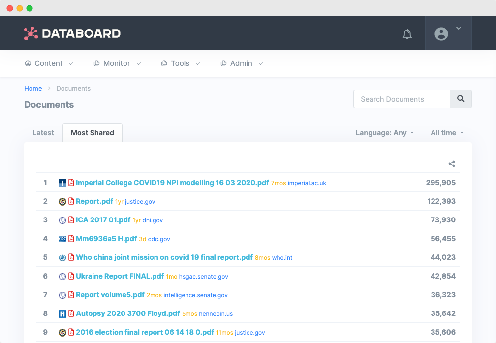The image size is (496, 343).
Task: Click the share count 36,323
Action: (x=443, y=295)
